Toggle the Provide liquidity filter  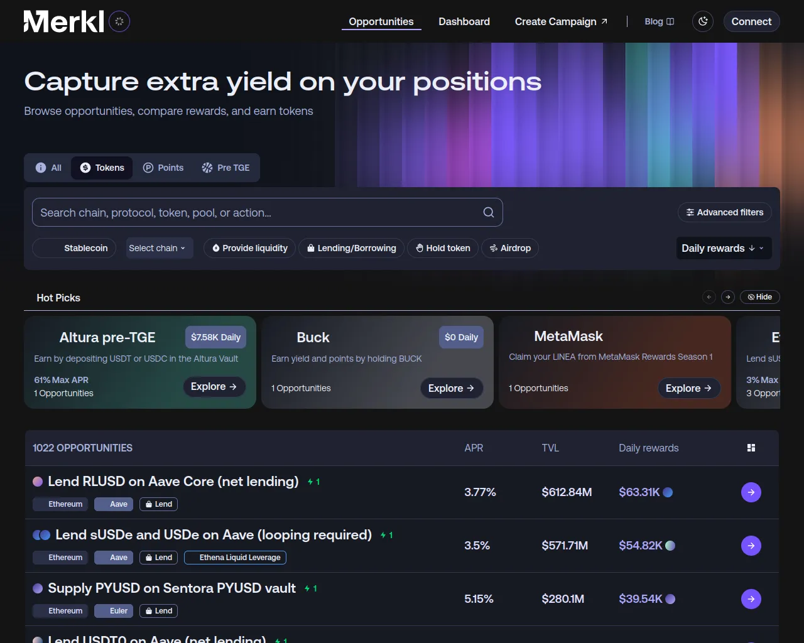[249, 248]
